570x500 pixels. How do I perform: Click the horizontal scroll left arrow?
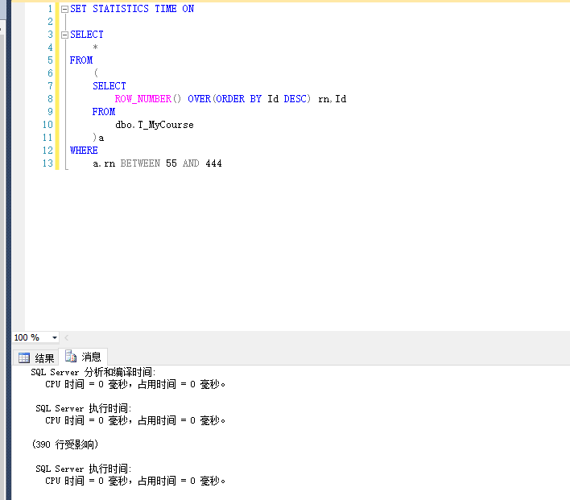point(67,337)
